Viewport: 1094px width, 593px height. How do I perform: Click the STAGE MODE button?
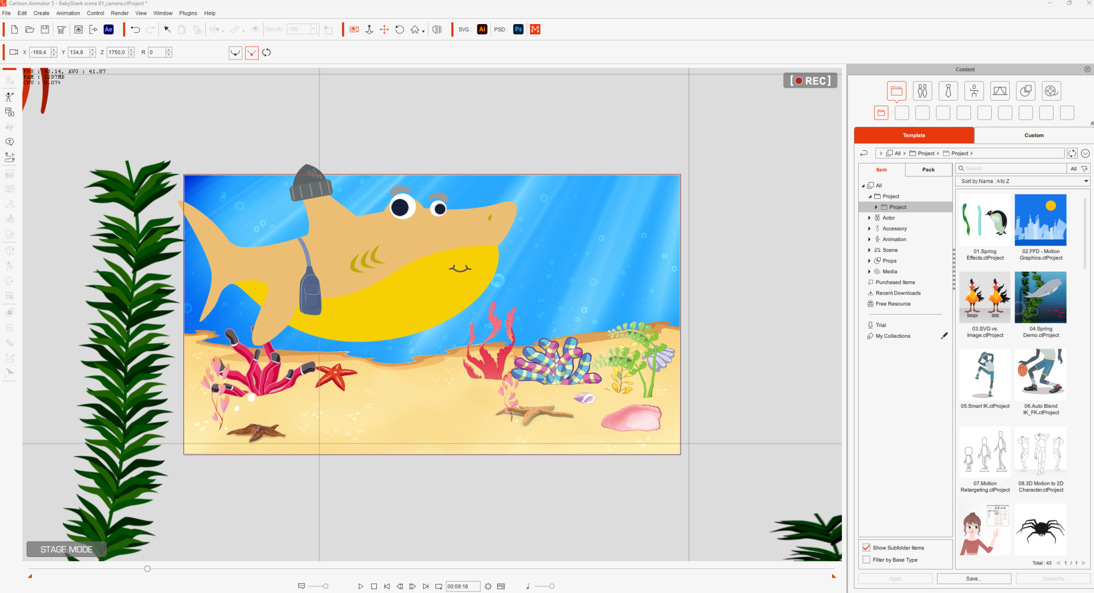[66, 549]
